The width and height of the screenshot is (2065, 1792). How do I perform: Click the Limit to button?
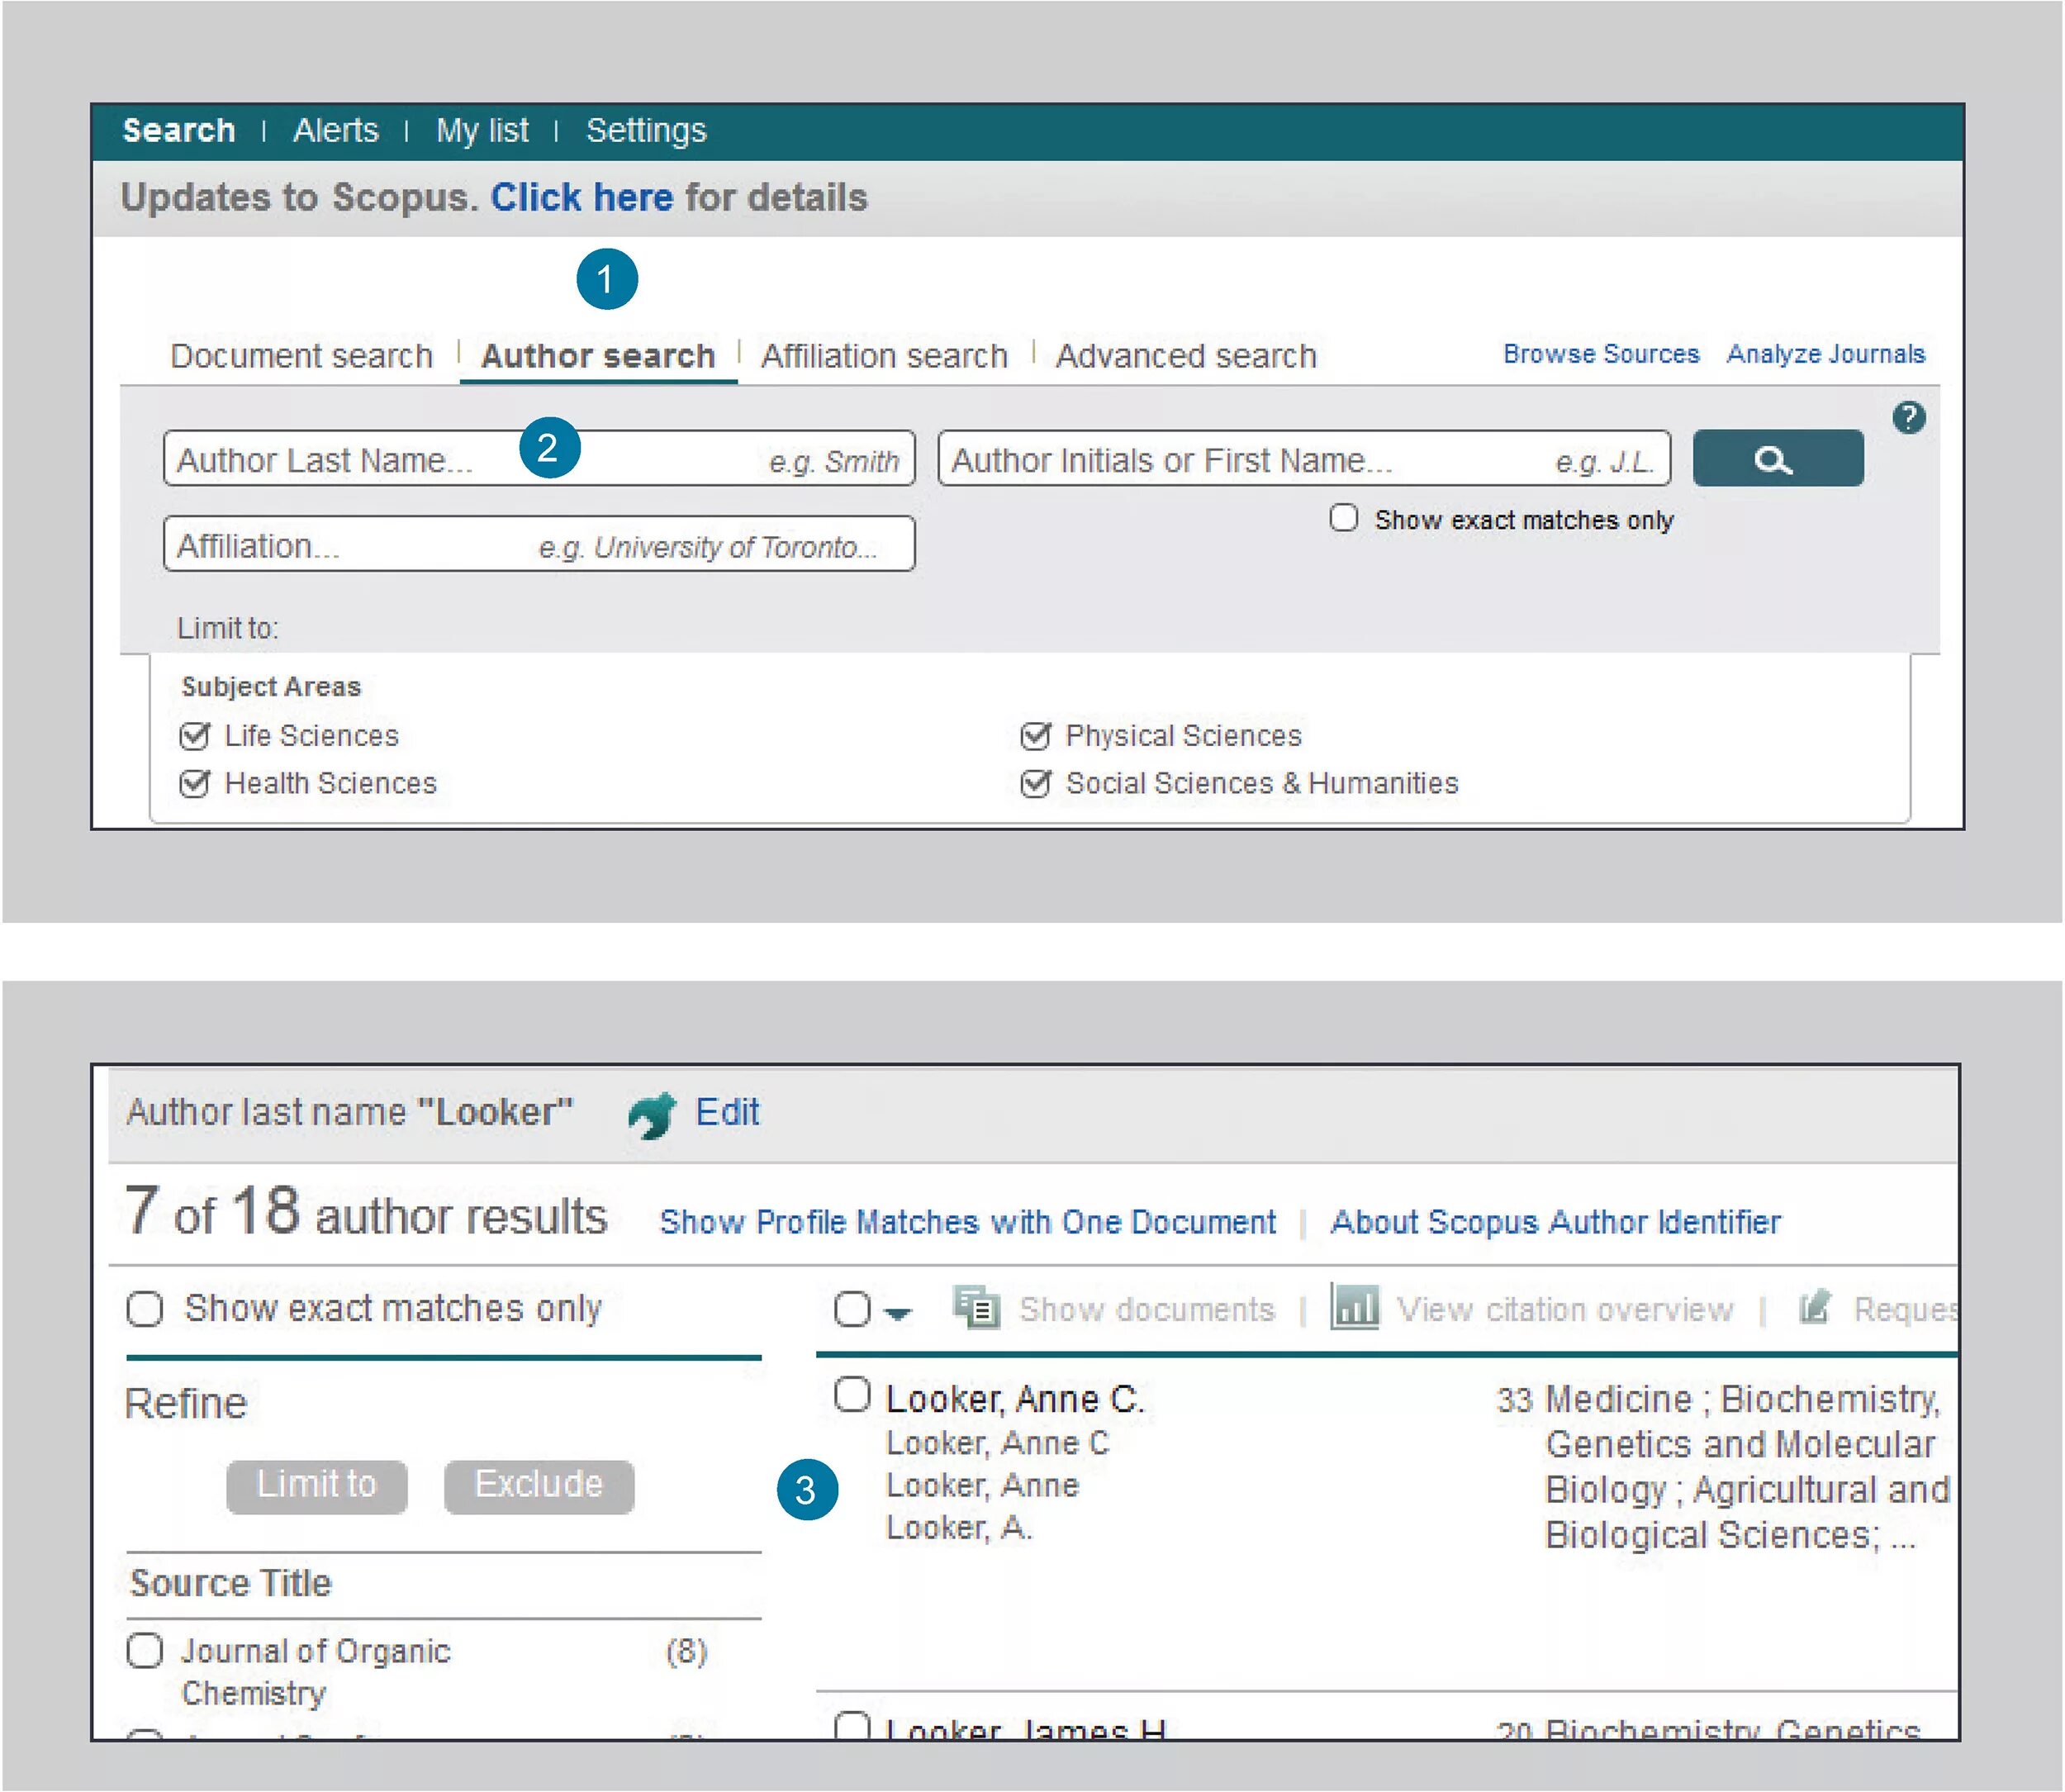pyautogui.click(x=317, y=1485)
